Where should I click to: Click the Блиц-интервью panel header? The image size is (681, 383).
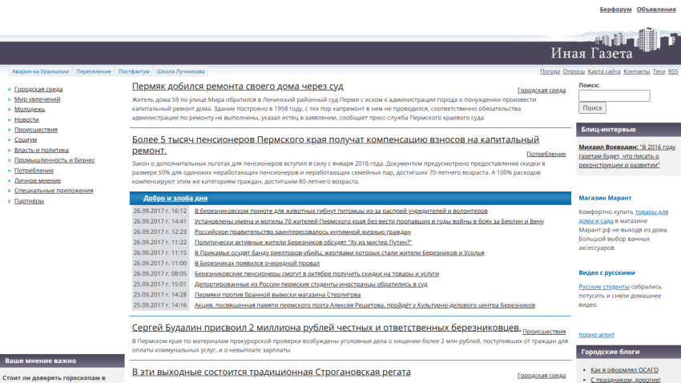point(628,130)
